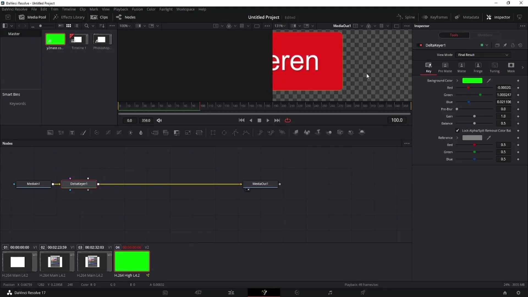Expand the View Mode dropdown

pos(507,54)
